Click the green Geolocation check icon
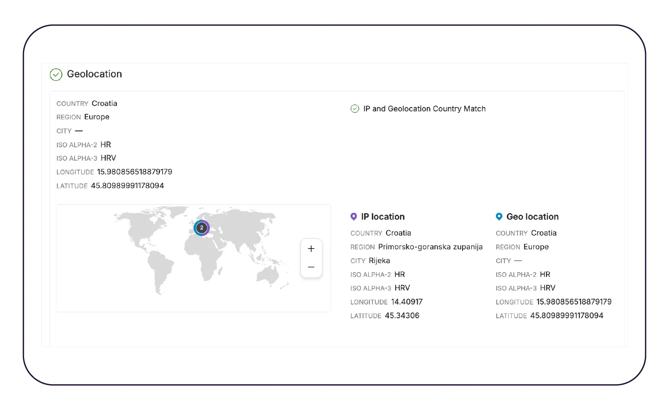 pyautogui.click(x=56, y=75)
